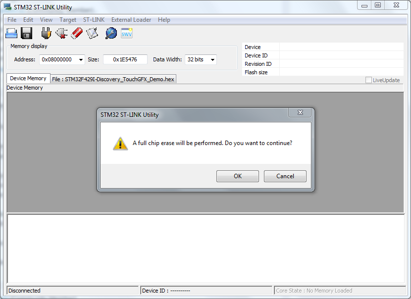
Task: Connect to target using plug icon
Action: click(46, 33)
